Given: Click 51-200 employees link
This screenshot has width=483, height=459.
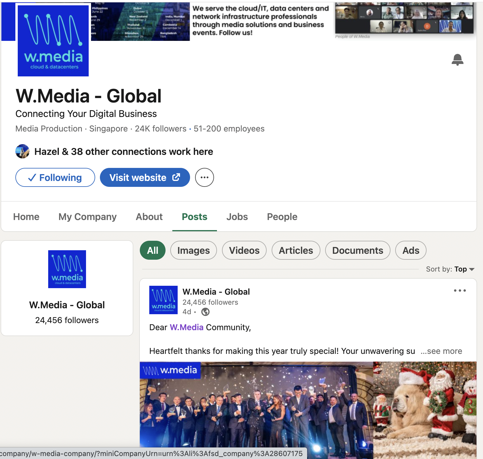Looking at the screenshot, I should pos(229,129).
